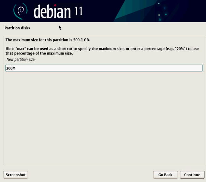Click the Debian swirl logo
This screenshot has height=182, width=206.
pos(20,11)
